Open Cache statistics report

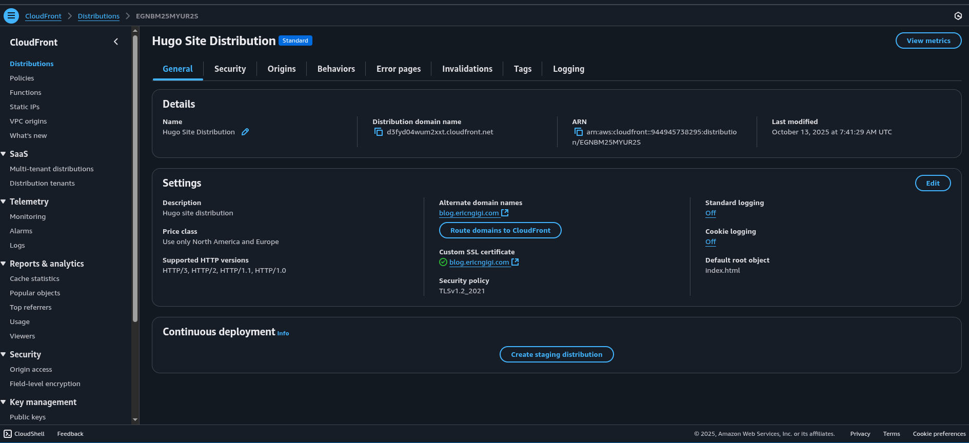click(x=34, y=278)
